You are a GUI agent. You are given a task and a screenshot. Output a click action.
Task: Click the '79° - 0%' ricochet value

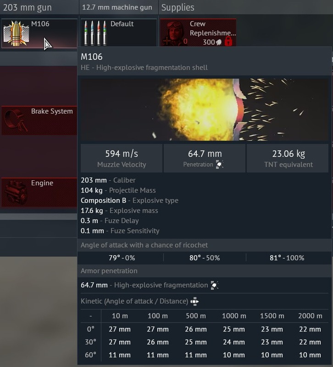tap(122, 258)
